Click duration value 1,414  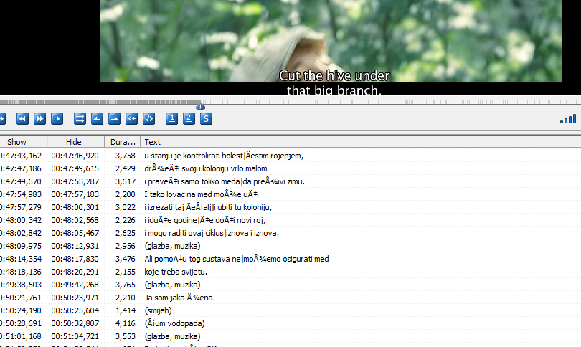tap(126, 311)
